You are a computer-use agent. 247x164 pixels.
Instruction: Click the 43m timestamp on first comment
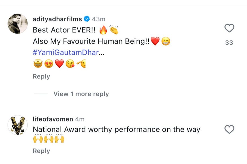click(x=99, y=19)
